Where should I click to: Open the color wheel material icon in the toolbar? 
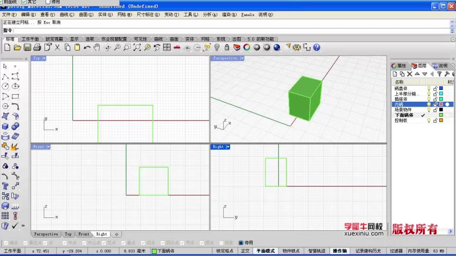[x=247, y=47]
